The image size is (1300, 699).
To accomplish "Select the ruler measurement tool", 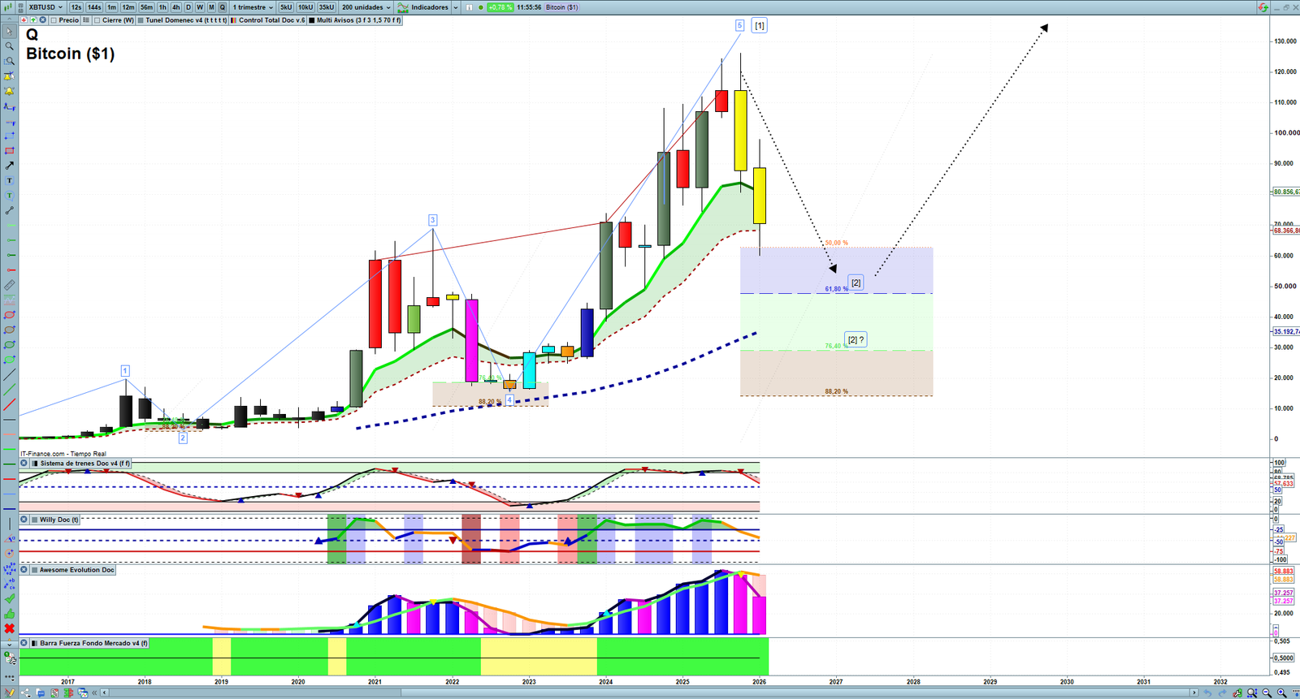I will coord(10,285).
